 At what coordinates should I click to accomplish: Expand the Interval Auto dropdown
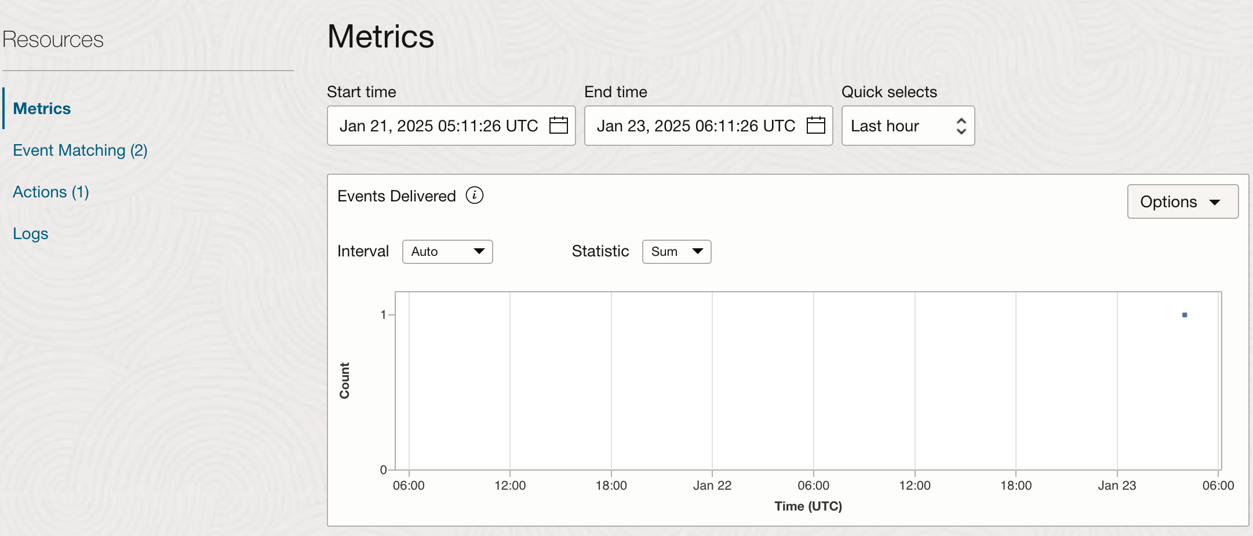(447, 252)
